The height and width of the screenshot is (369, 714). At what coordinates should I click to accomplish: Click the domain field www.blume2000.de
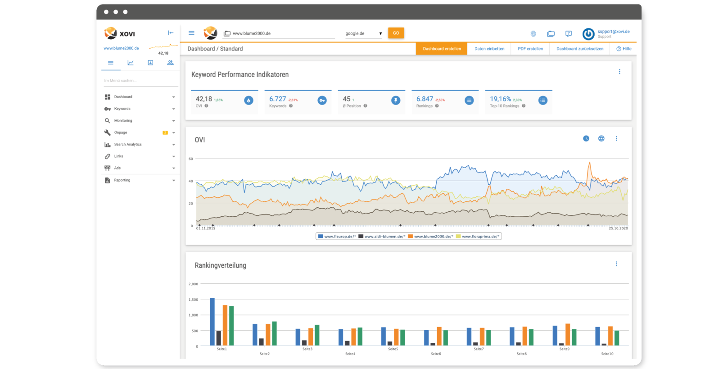279,33
